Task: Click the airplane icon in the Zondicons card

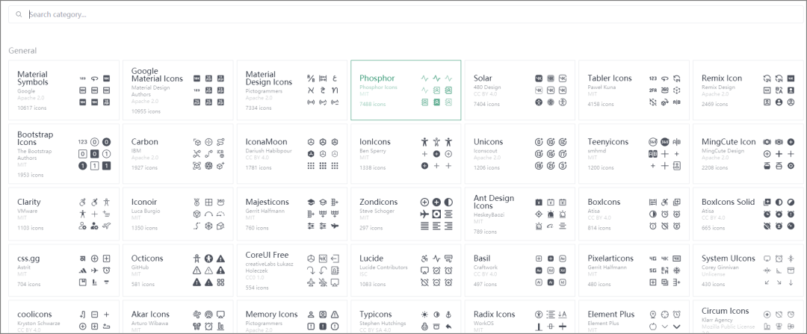Action: click(x=424, y=214)
